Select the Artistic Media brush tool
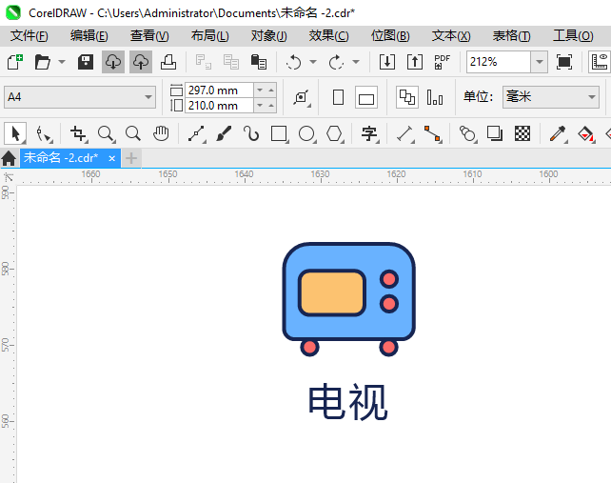The width and height of the screenshot is (611, 483). (x=224, y=133)
